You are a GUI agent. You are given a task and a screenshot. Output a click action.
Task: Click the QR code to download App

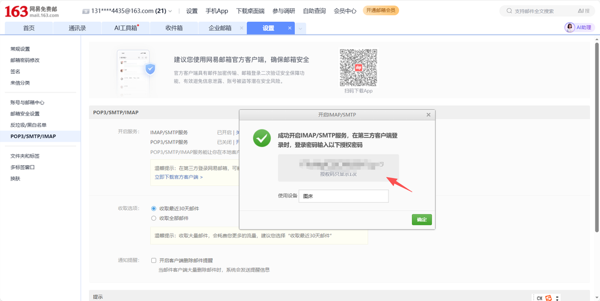(358, 67)
